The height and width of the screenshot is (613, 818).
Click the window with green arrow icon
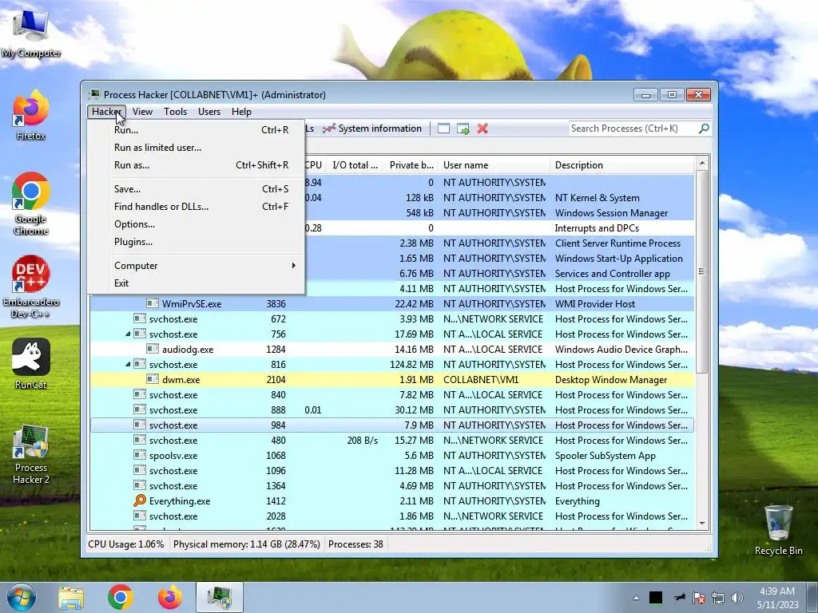coord(463,129)
